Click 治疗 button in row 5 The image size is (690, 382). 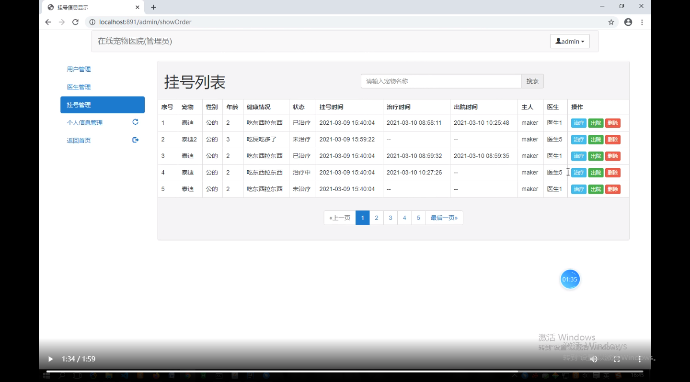579,189
